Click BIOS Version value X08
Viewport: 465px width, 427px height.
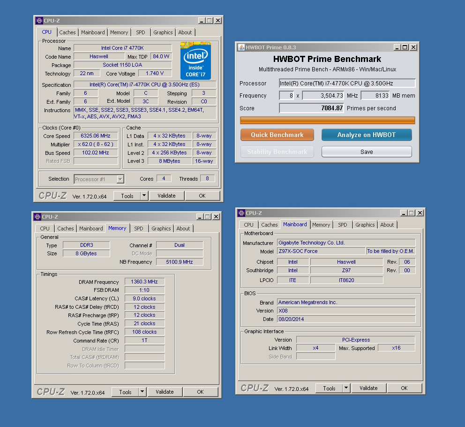tap(346, 311)
